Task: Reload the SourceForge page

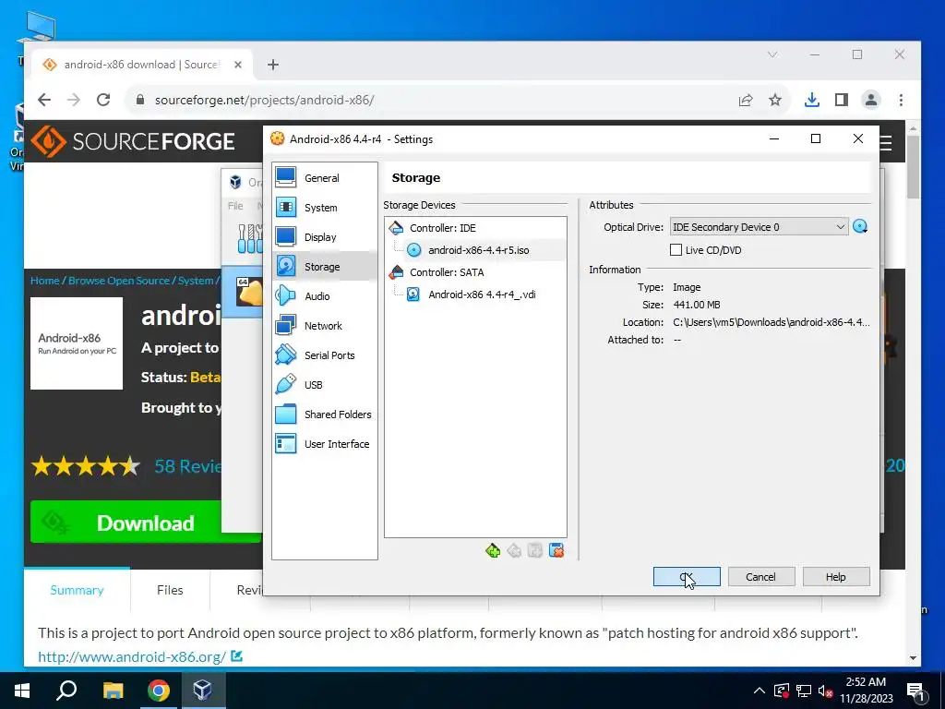Action: click(x=103, y=100)
